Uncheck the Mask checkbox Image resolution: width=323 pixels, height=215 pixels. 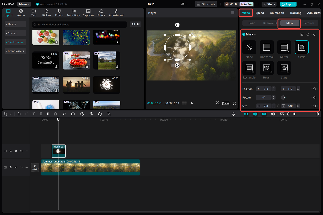click(244, 34)
